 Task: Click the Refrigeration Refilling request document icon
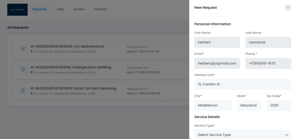tap(23, 70)
